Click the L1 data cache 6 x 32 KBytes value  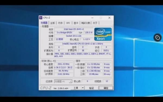[93, 64]
